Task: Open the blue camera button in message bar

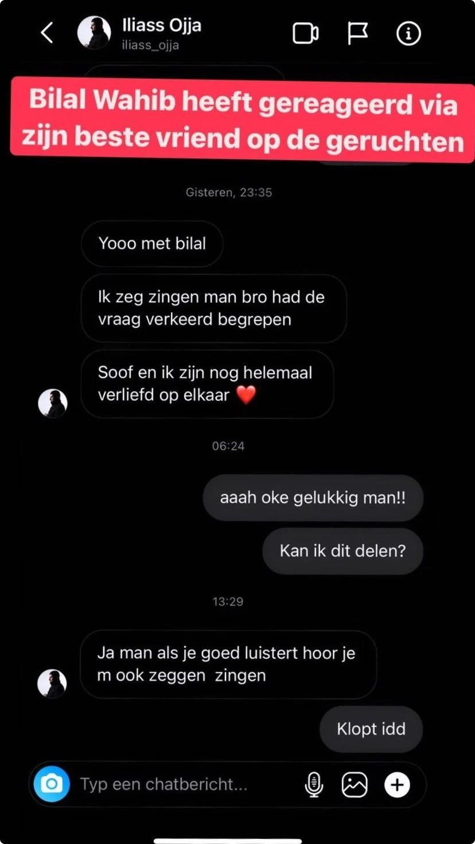Action: (52, 784)
